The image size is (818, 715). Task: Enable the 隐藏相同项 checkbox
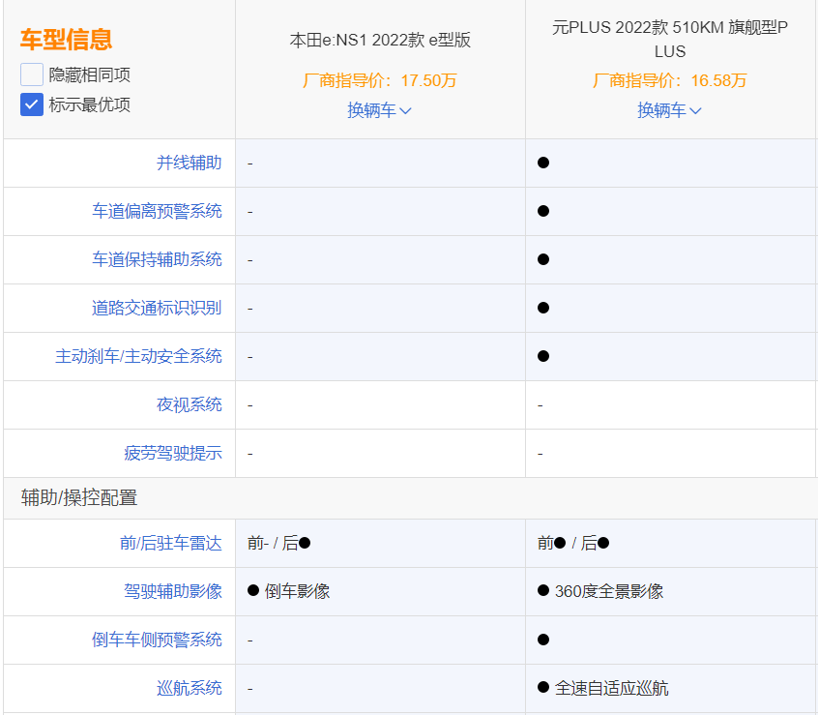tap(32, 74)
